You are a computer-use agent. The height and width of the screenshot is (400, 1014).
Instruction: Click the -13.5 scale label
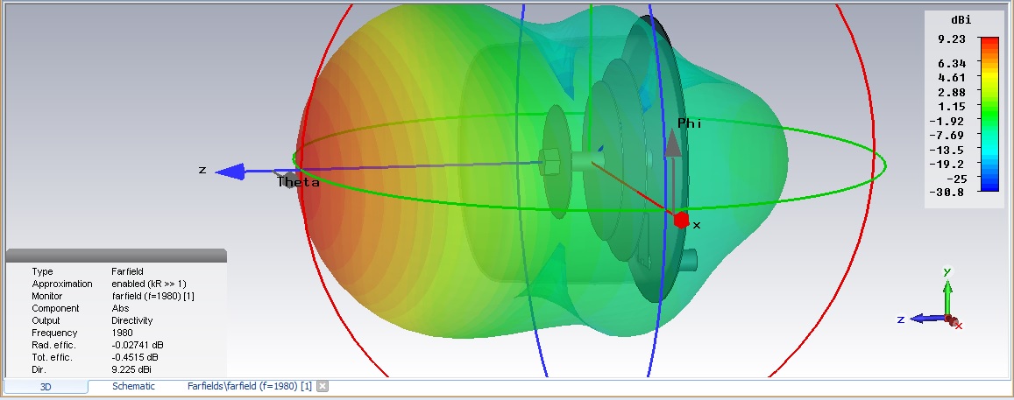point(947,150)
